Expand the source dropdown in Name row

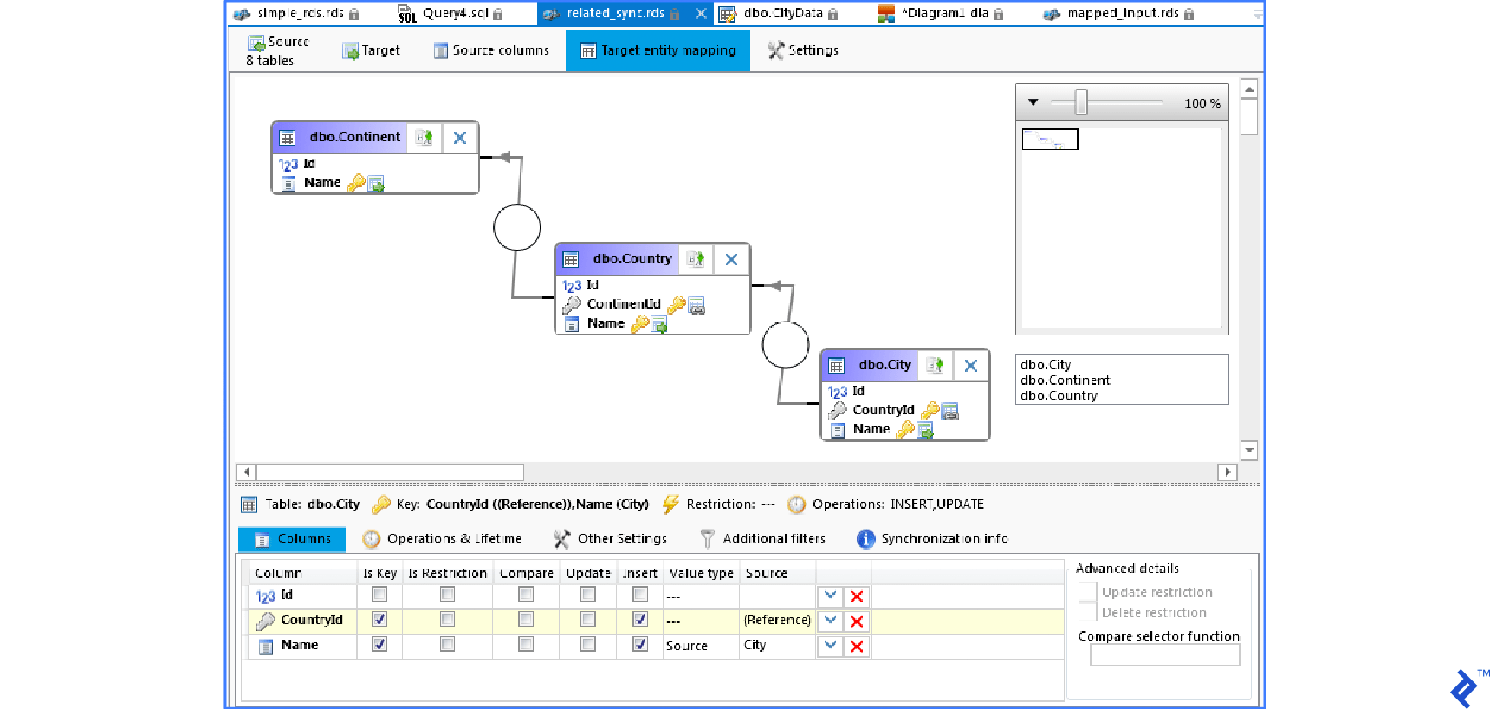pyautogui.click(x=831, y=647)
